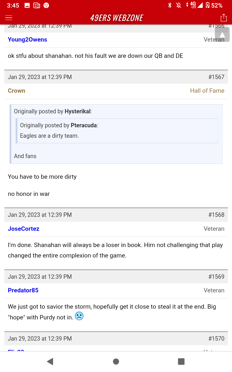Open Young2Owens user profile

(x=28, y=40)
